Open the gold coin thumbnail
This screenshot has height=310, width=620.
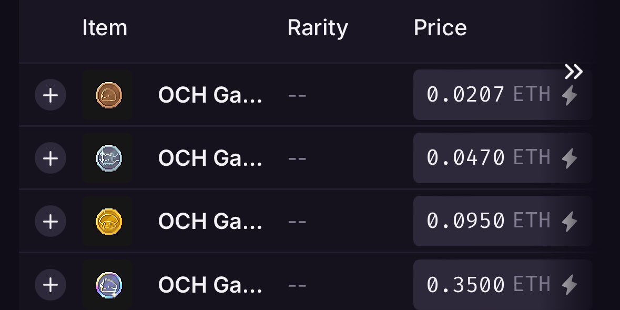click(x=107, y=221)
